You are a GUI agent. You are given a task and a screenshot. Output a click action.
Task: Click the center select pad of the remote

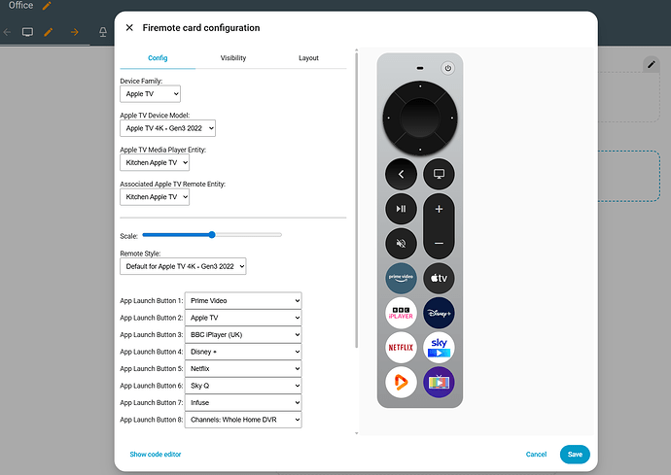pyautogui.click(x=420, y=118)
